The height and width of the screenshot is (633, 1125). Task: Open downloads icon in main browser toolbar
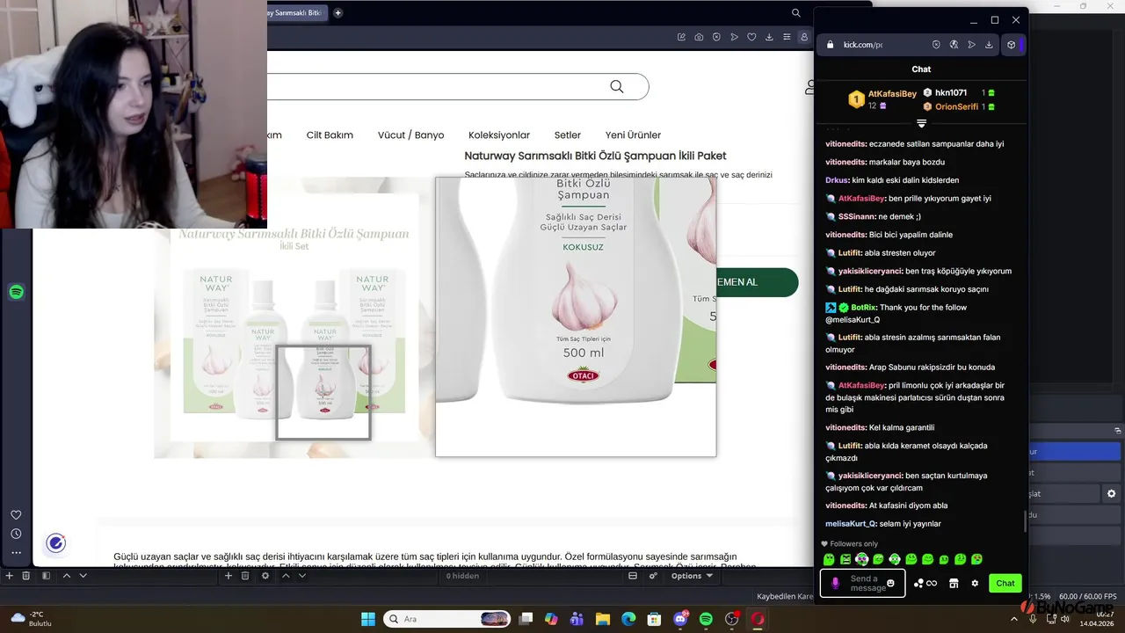tap(769, 37)
